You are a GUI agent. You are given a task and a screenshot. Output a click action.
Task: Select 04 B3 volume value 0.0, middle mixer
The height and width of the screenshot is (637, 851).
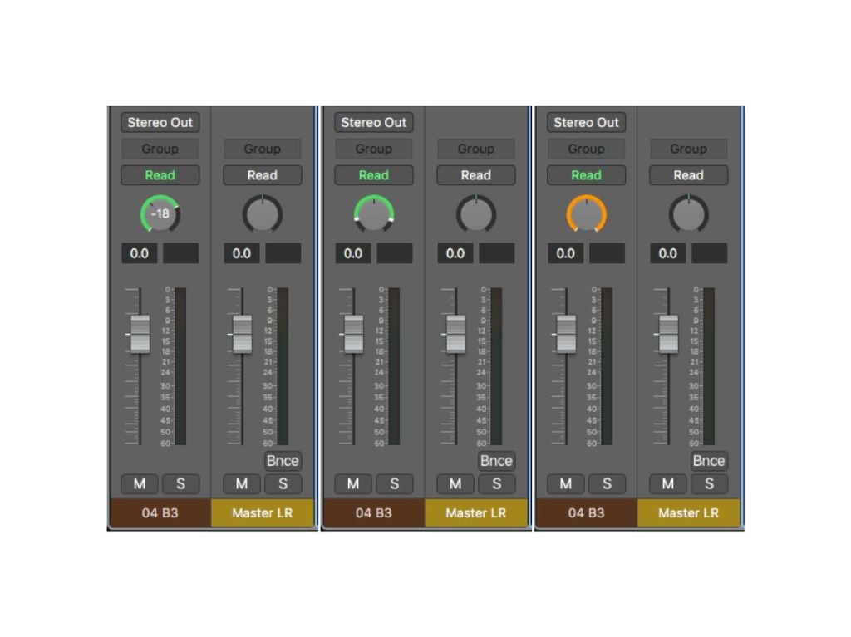353,253
